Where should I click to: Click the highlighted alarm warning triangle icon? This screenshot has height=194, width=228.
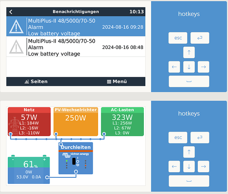point(16,26)
